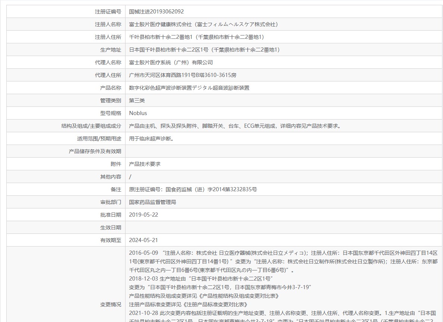Screen dimensions: 443x322
Task: Select line mentioning 产品性能结构及组成变更对比表
Action: point(204,296)
